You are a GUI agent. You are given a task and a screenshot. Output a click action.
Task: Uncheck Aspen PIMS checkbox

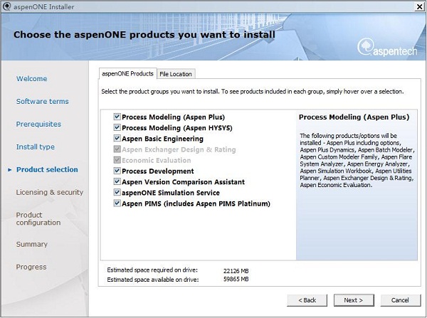point(117,203)
